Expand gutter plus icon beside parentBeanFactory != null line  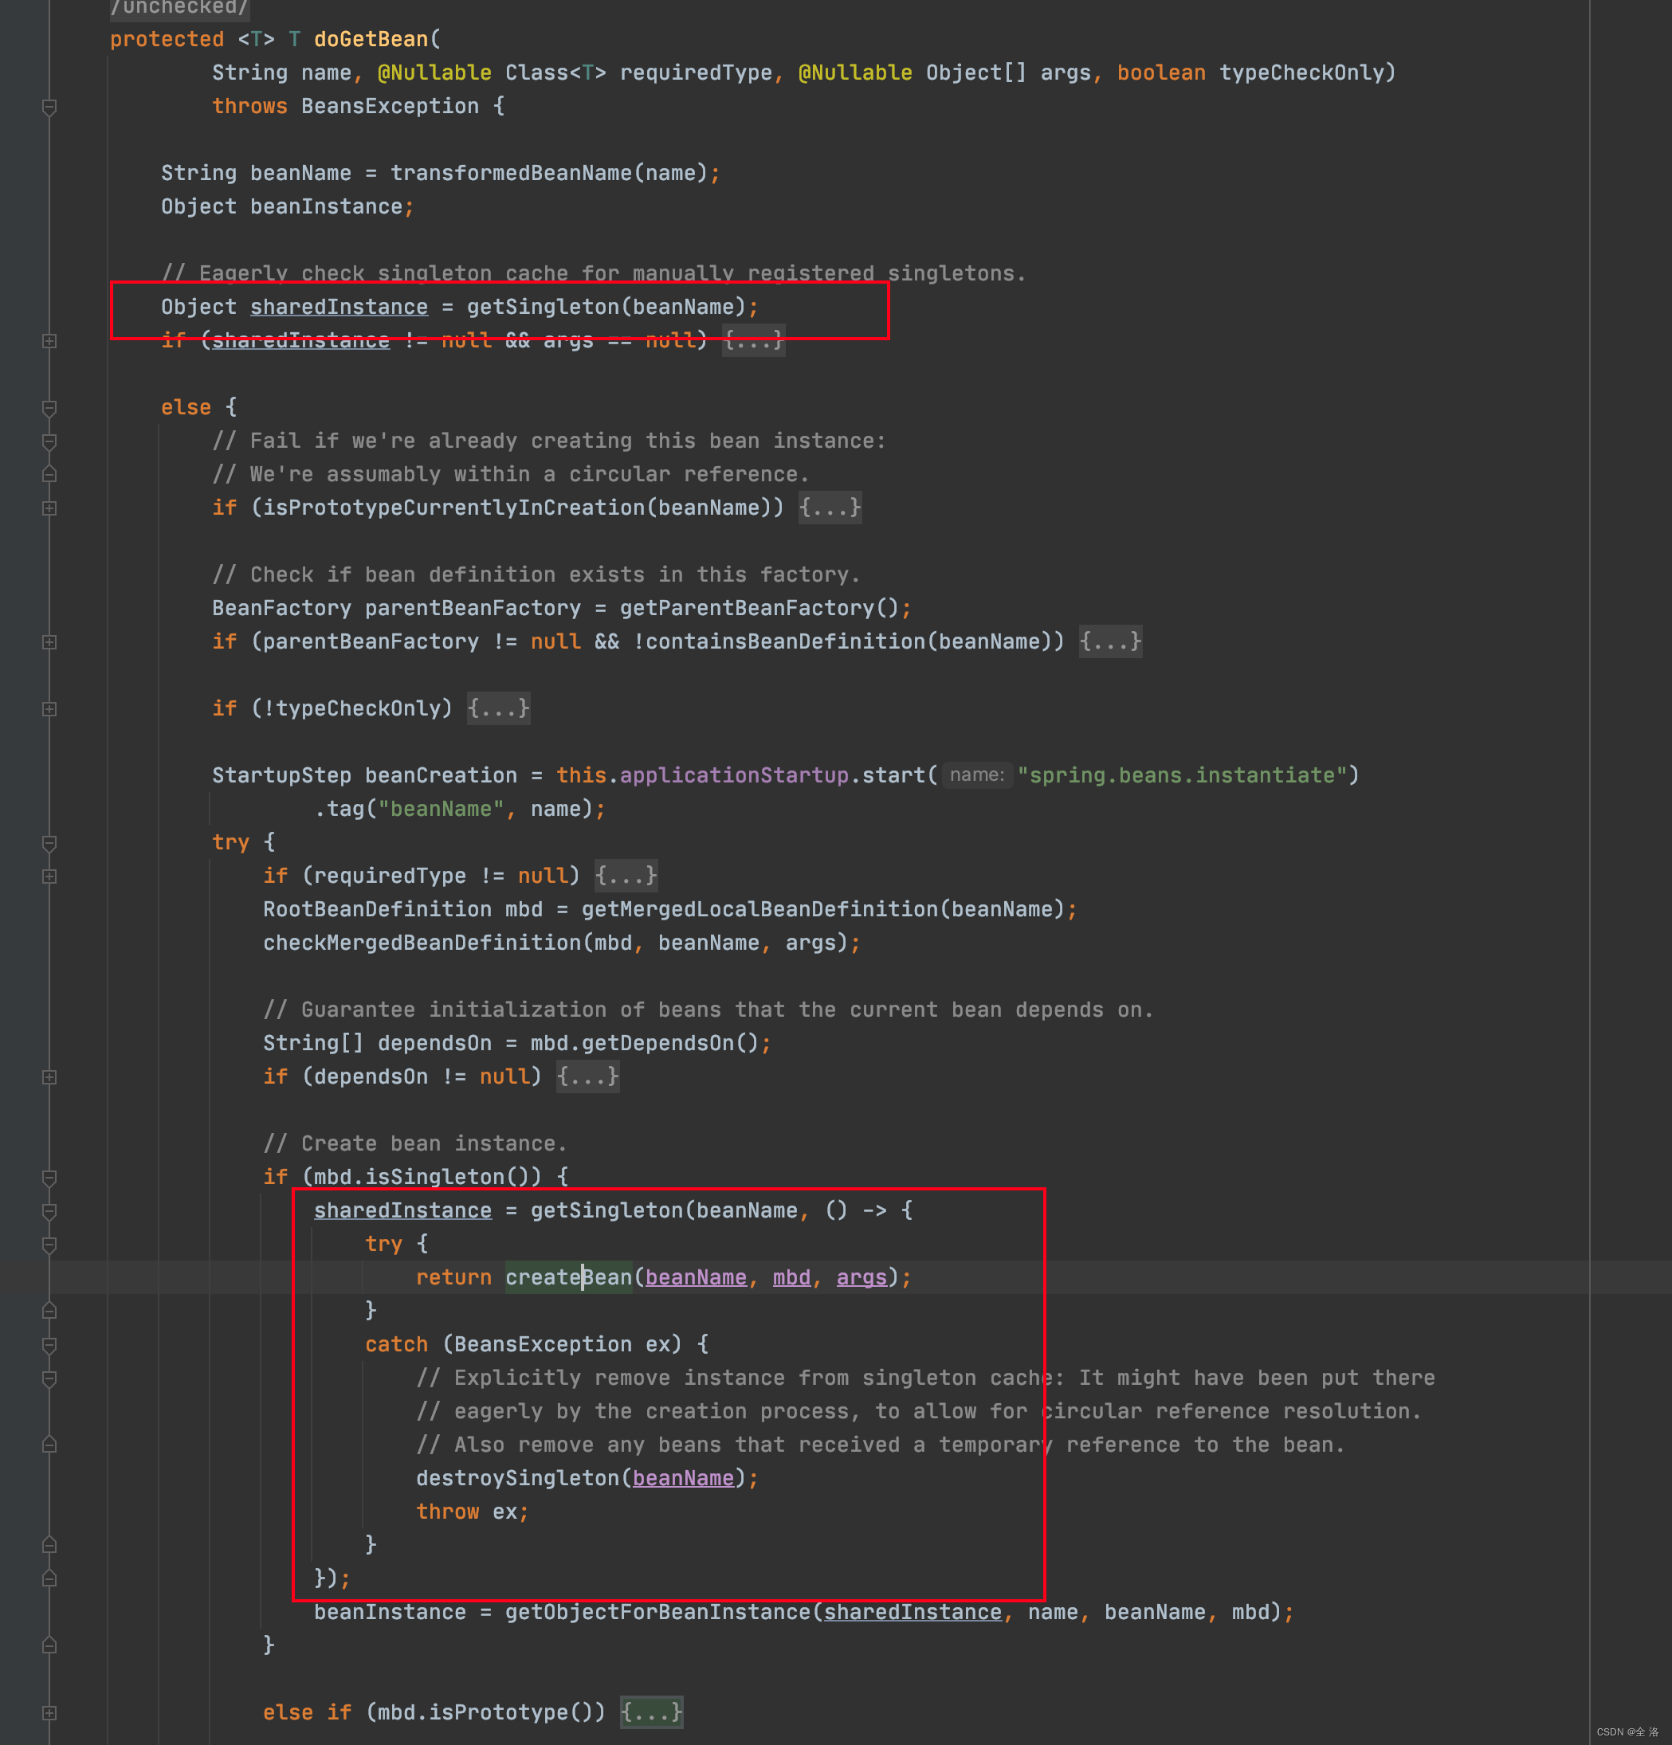50,642
